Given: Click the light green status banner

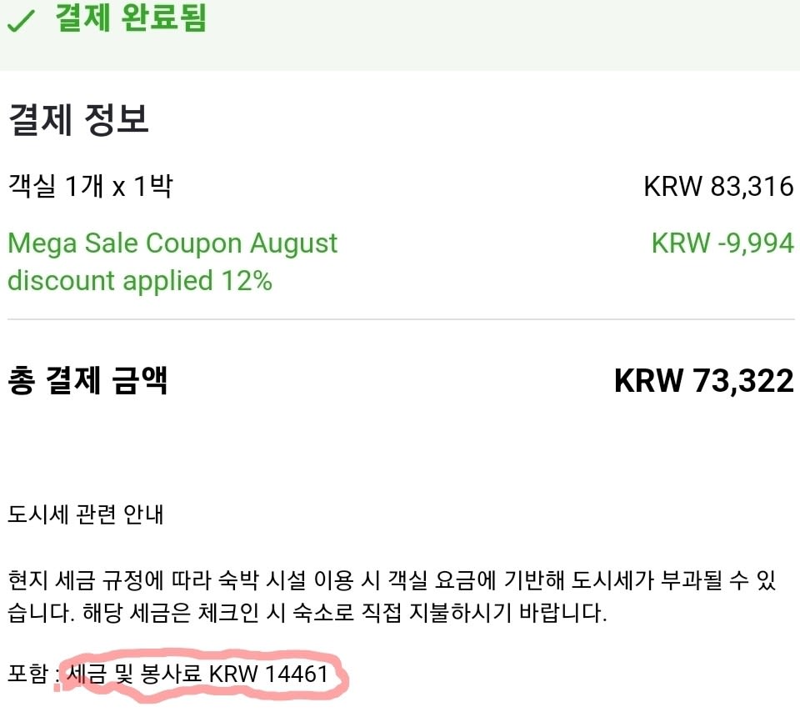Looking at the screenshot, I should coord(400,35).
